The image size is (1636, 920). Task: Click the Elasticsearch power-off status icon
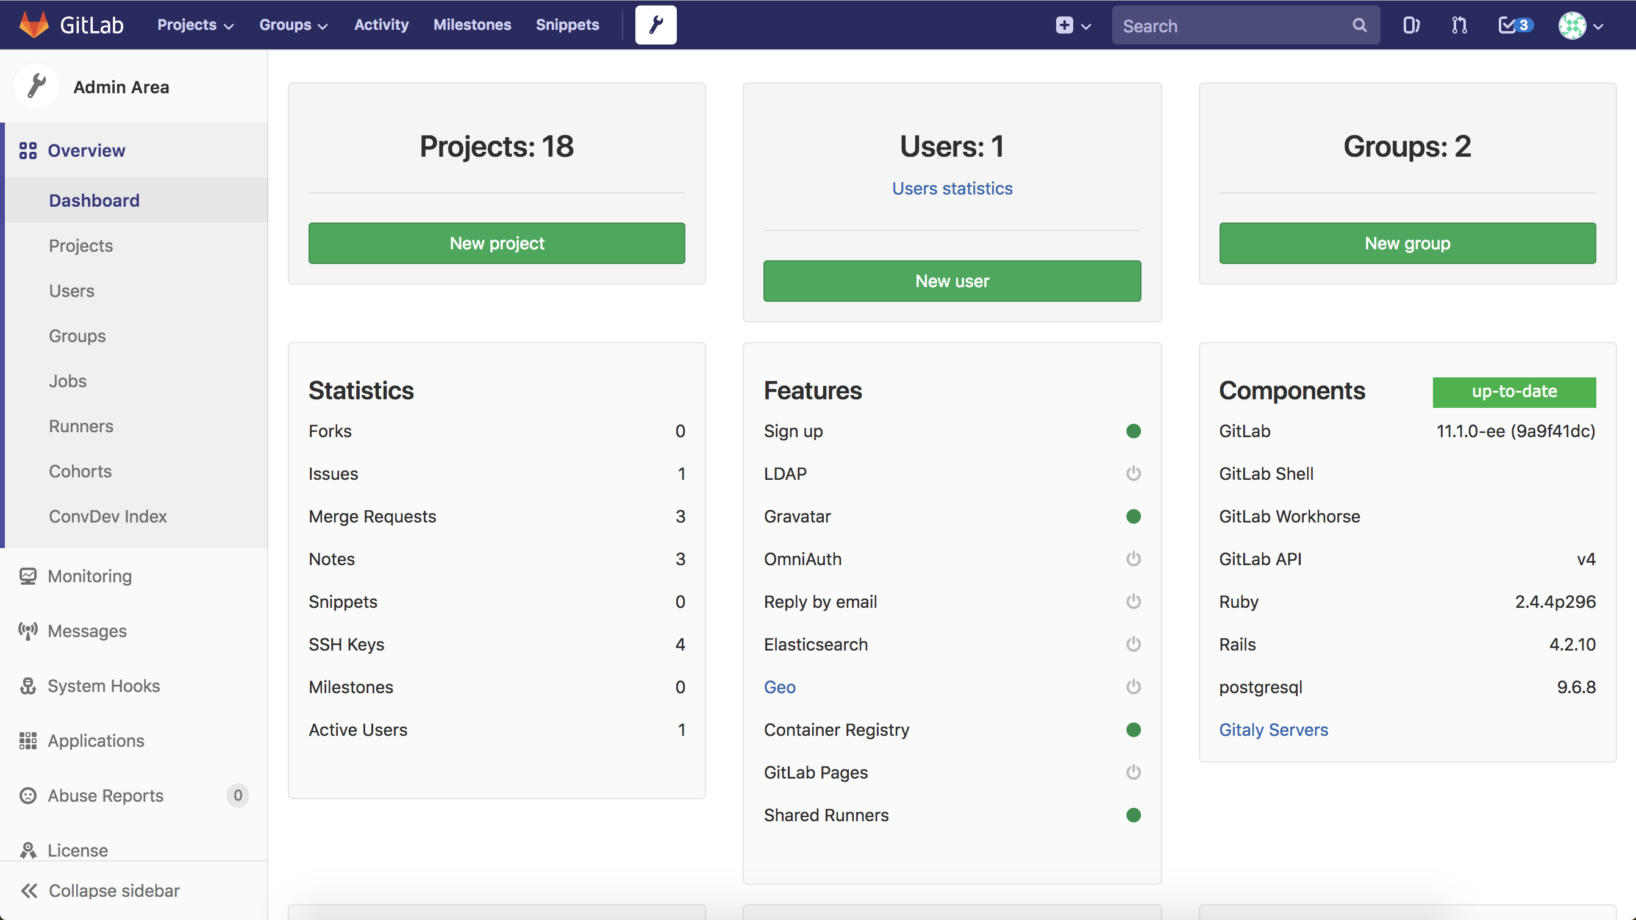point(1133,644)
